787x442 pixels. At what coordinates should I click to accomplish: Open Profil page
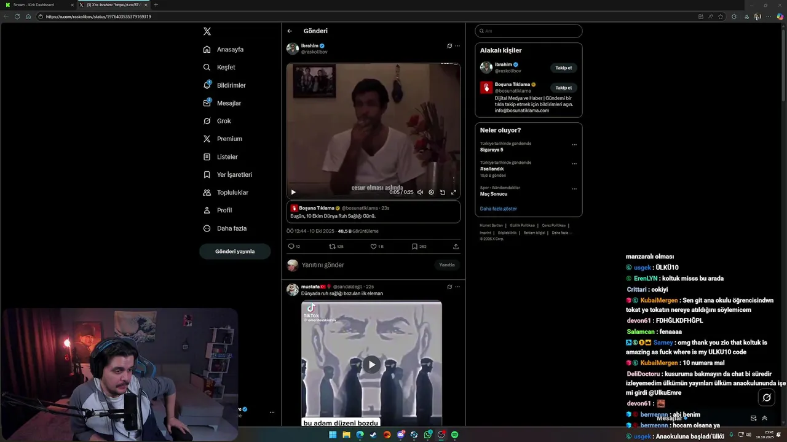(x=218, y=210)
